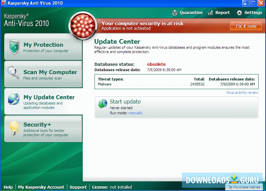
Task: Click the Settings gear icon
Action: tap(239, 13)
